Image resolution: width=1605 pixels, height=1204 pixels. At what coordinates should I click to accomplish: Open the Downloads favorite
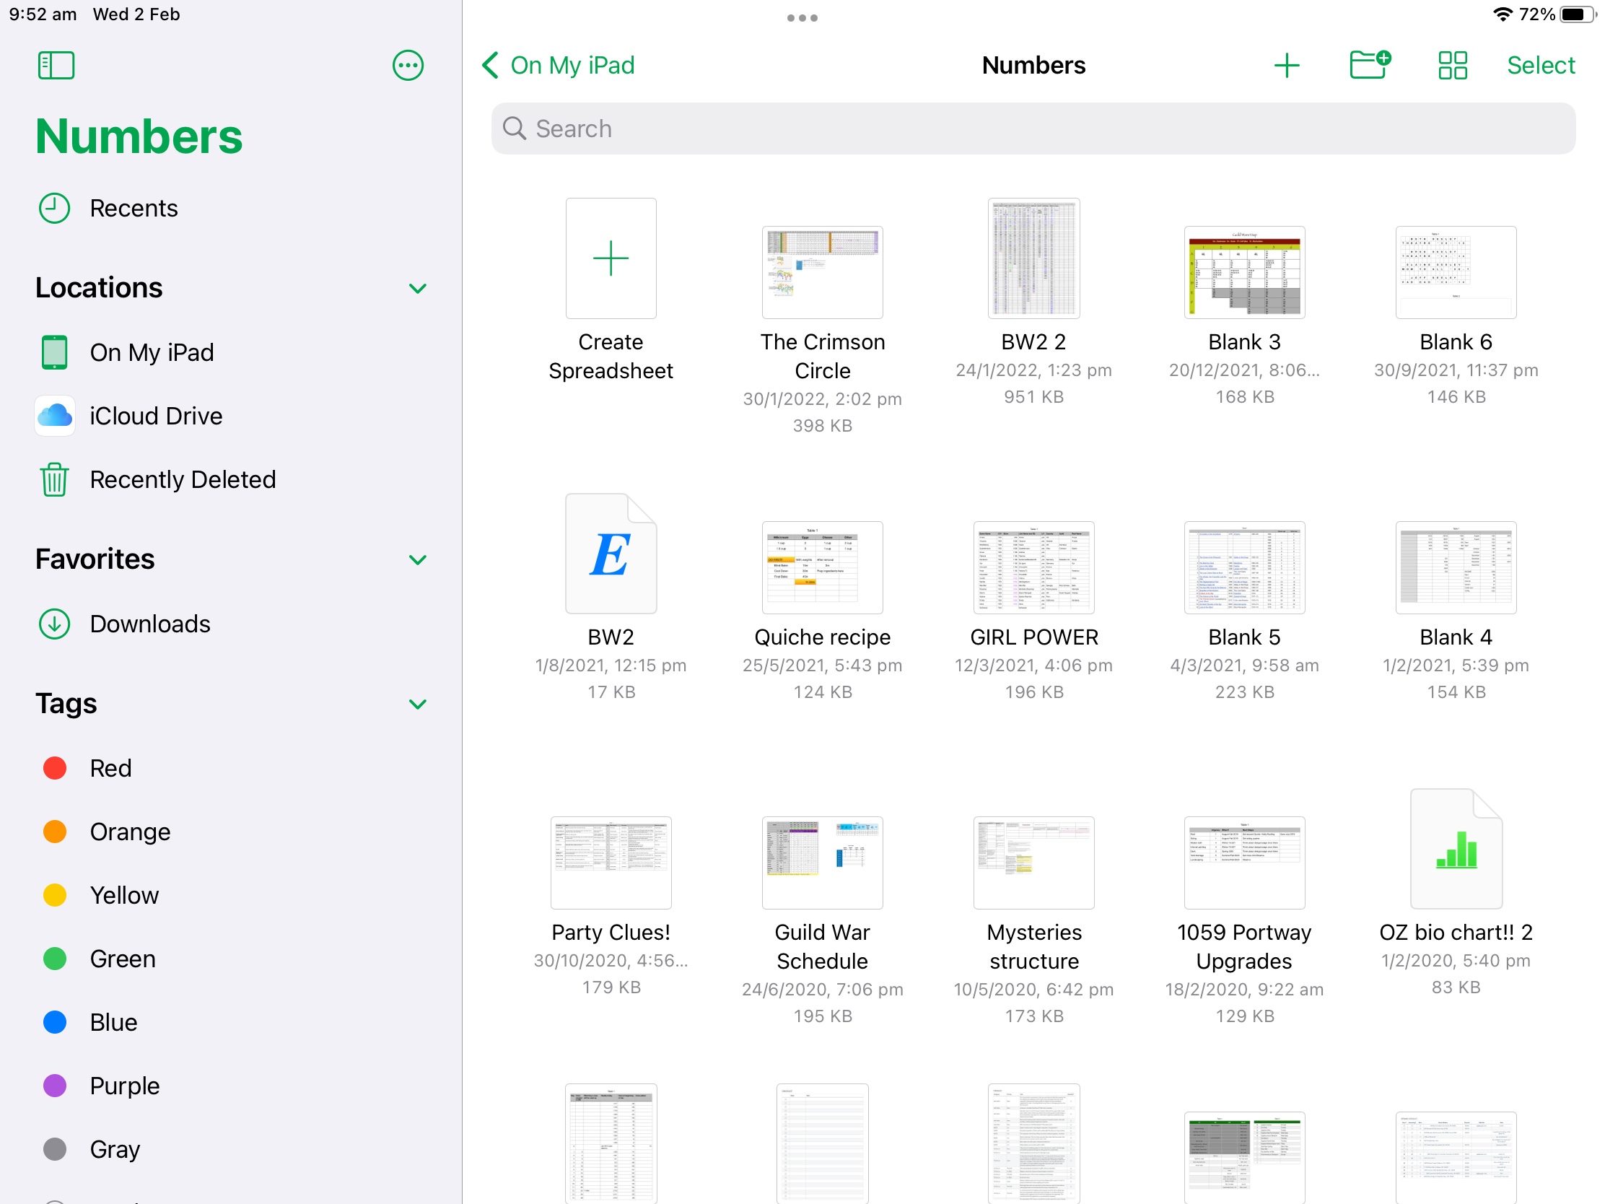tap(149, 624)
